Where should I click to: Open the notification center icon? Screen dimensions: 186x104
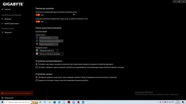[x=183, y=102]
